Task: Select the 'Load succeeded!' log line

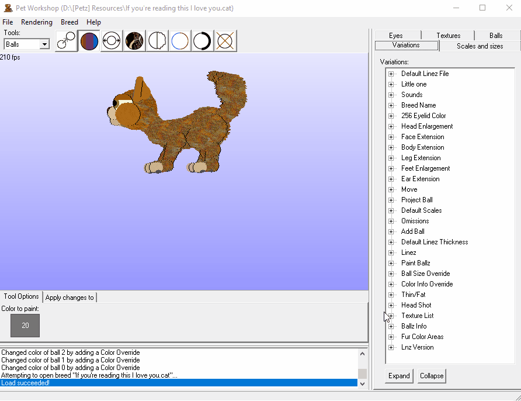Action: click(x=179, y=383)
